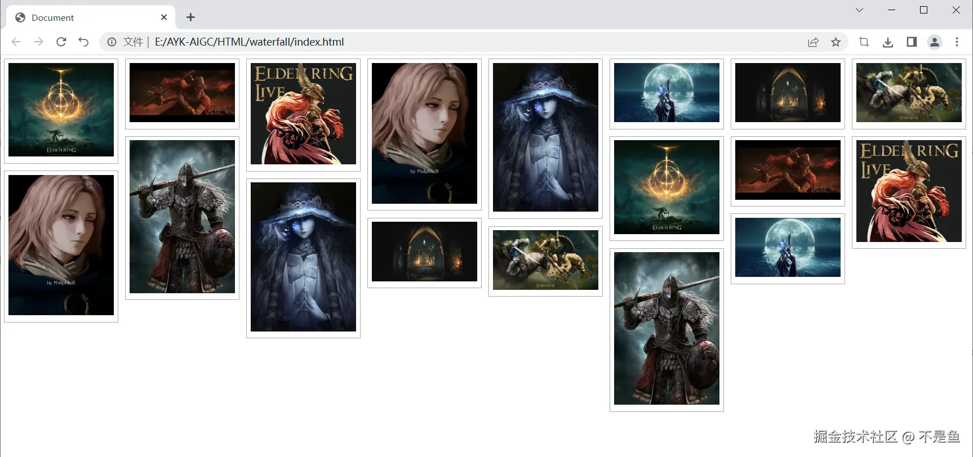Viewport: 973px width, 457px height.
Task: Open Elden Ring Live poster above Ranni portrait
Action: click(x=303, y=114)
